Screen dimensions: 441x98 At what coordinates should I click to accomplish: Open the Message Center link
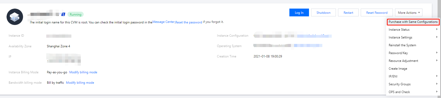coord(163,22)
